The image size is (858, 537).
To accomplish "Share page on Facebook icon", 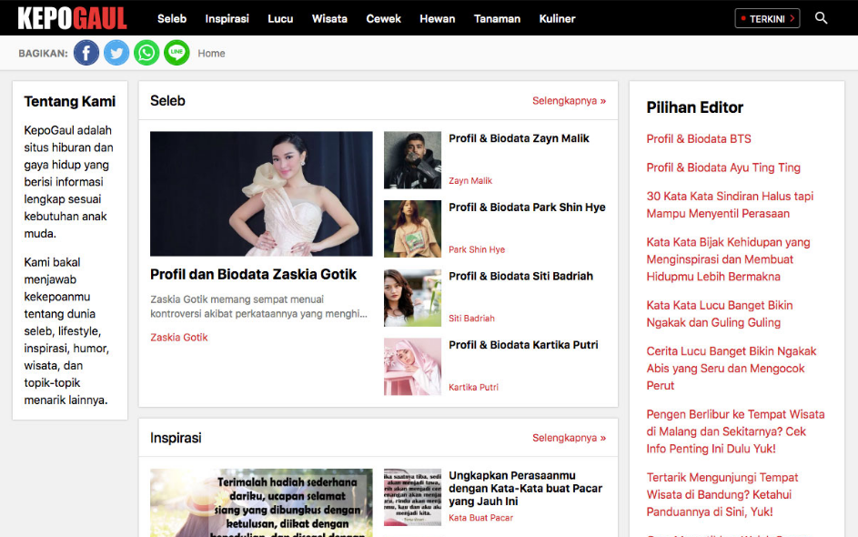I will click(86, 53).
